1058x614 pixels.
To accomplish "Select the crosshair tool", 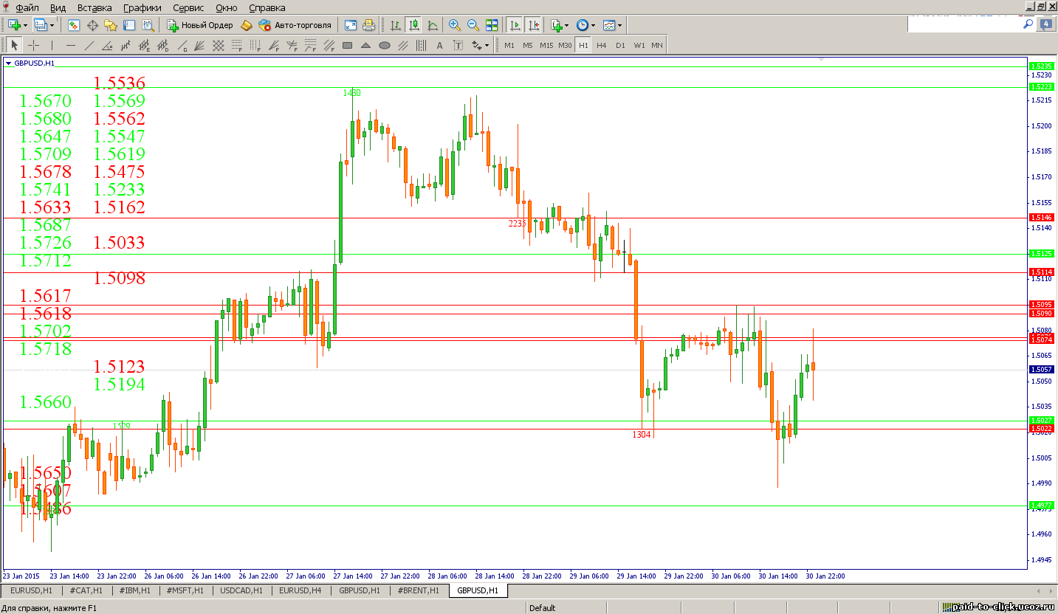I will click(33, 46).
